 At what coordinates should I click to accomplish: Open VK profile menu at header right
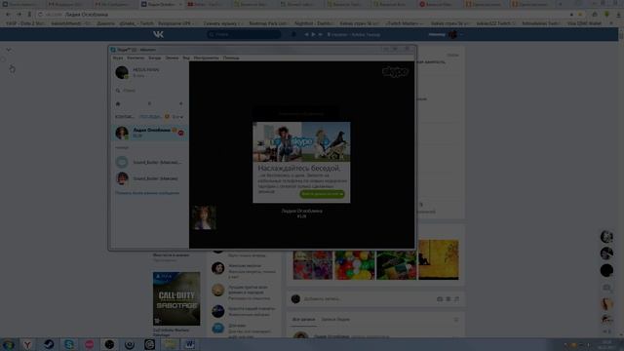(447, 35)
